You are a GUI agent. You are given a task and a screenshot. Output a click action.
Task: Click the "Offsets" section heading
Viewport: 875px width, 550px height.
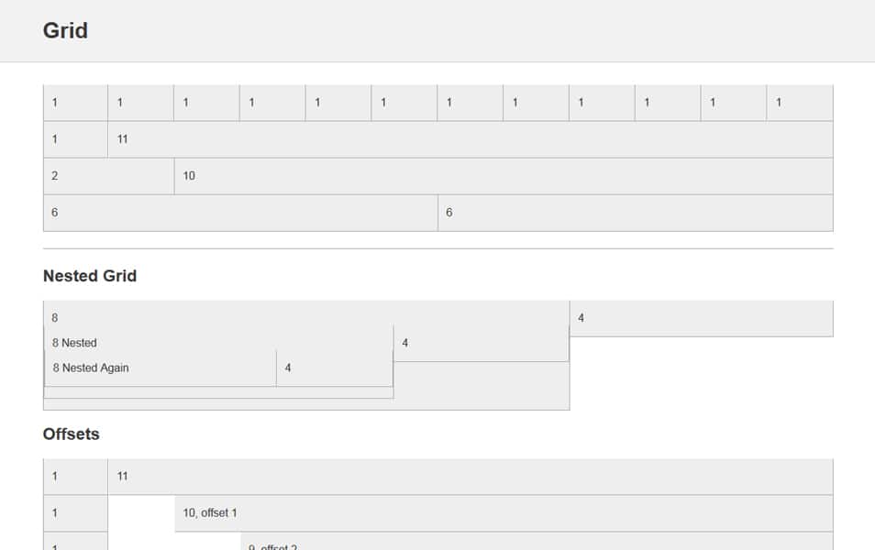(71, 434)
